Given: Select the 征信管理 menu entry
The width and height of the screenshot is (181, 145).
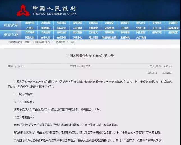Looking at the screenshot, I should pos(109,28).
